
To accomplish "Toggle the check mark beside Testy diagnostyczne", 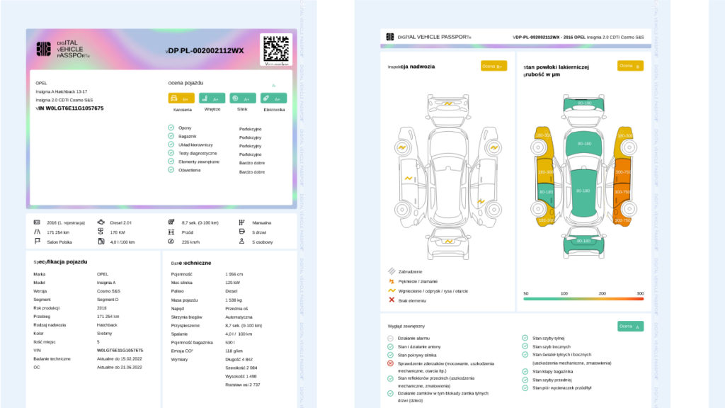I will tap(171, 153).
